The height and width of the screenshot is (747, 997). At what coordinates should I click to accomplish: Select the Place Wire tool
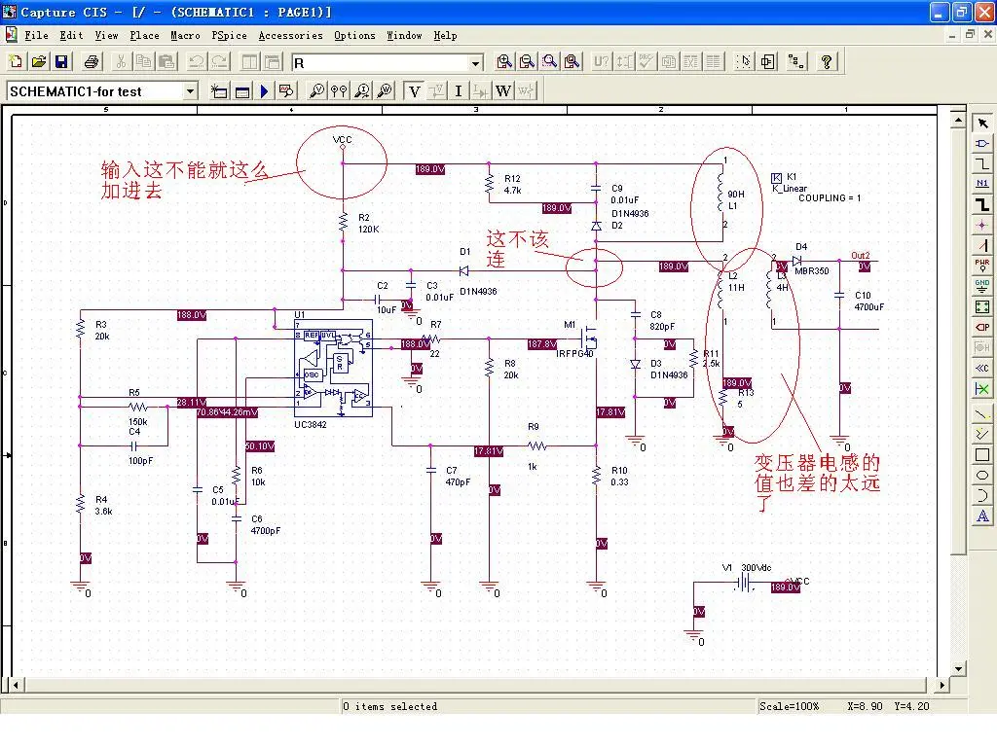pyautogui.click(x=982, y=163)
